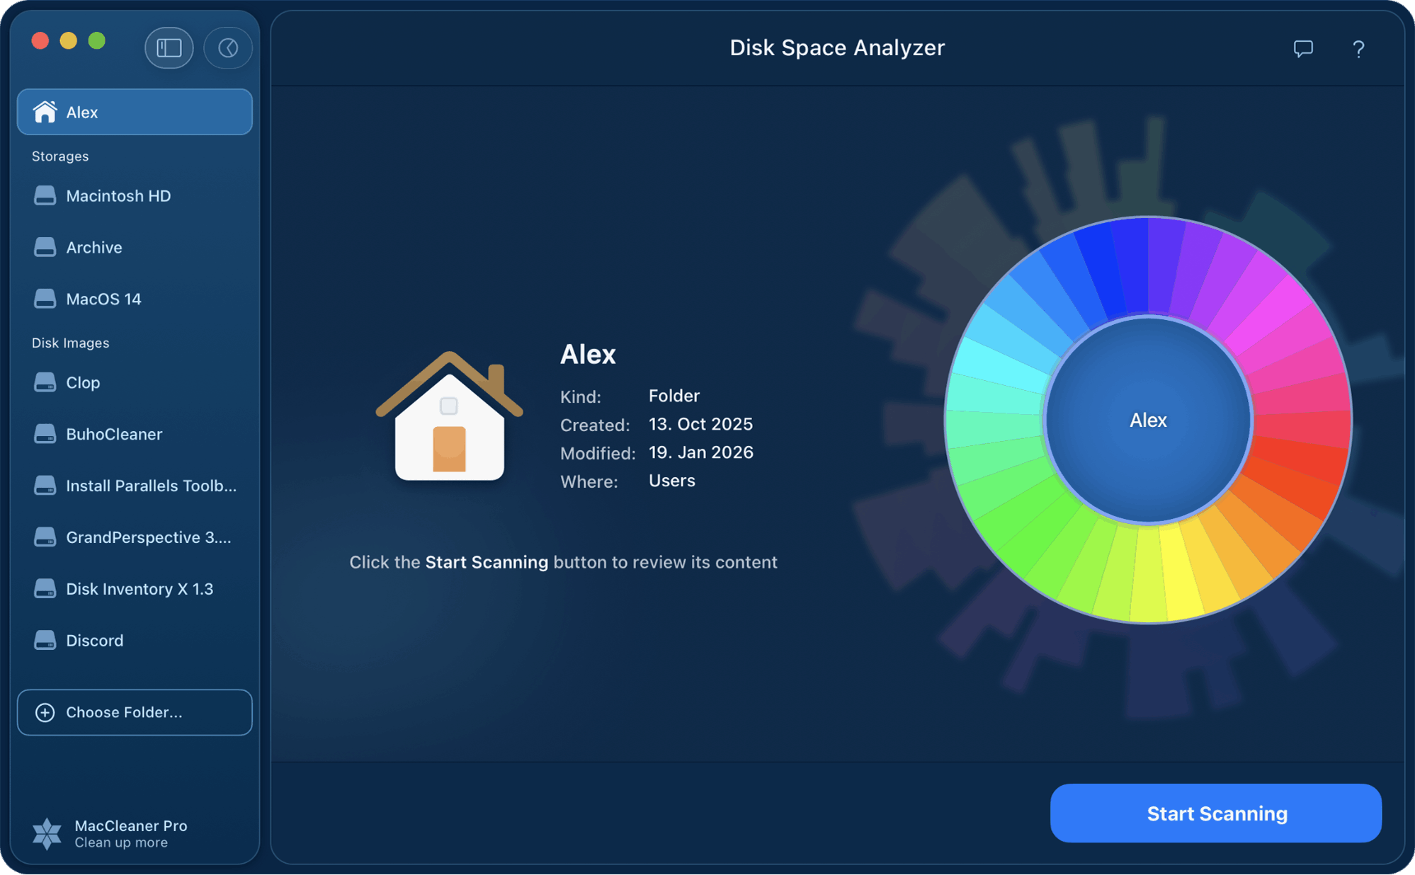1415x875 pixels.
Task: Toggle the sidebar panel icon
Action: tap(169, 48)
